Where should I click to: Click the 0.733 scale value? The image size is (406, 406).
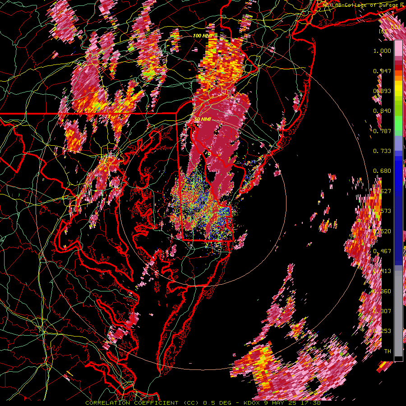[382, 151]
